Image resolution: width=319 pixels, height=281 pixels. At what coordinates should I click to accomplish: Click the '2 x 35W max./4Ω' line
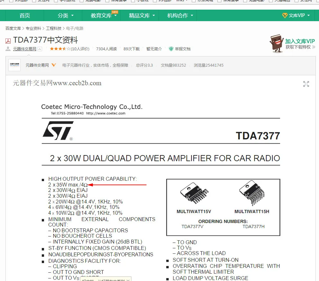pyautogui.click(x=68, y=185)
